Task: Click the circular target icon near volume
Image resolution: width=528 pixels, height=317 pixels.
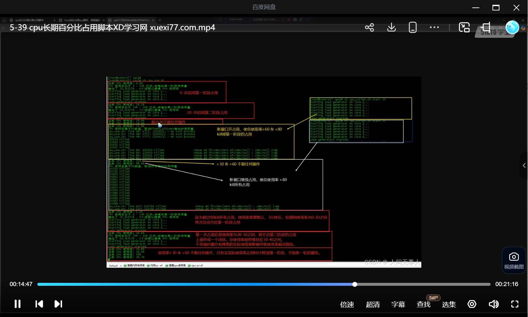Action: point(472,304)
